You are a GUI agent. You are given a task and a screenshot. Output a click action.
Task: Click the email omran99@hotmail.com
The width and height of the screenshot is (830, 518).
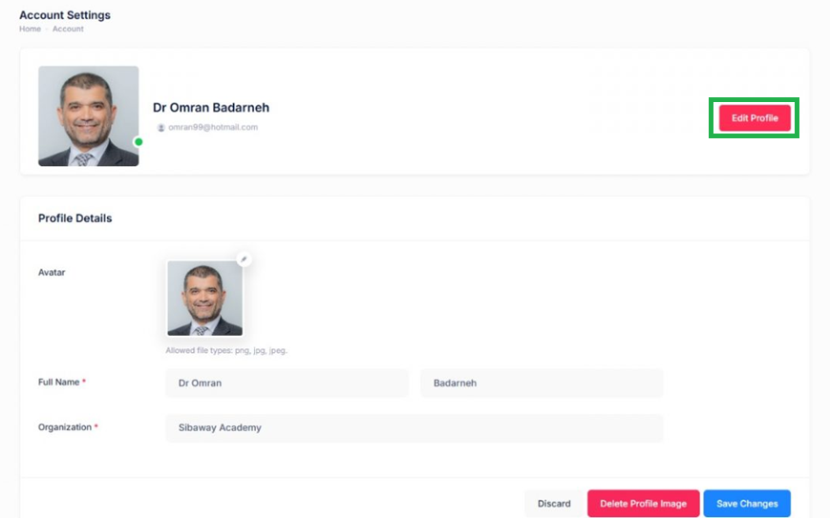point(213,127)
